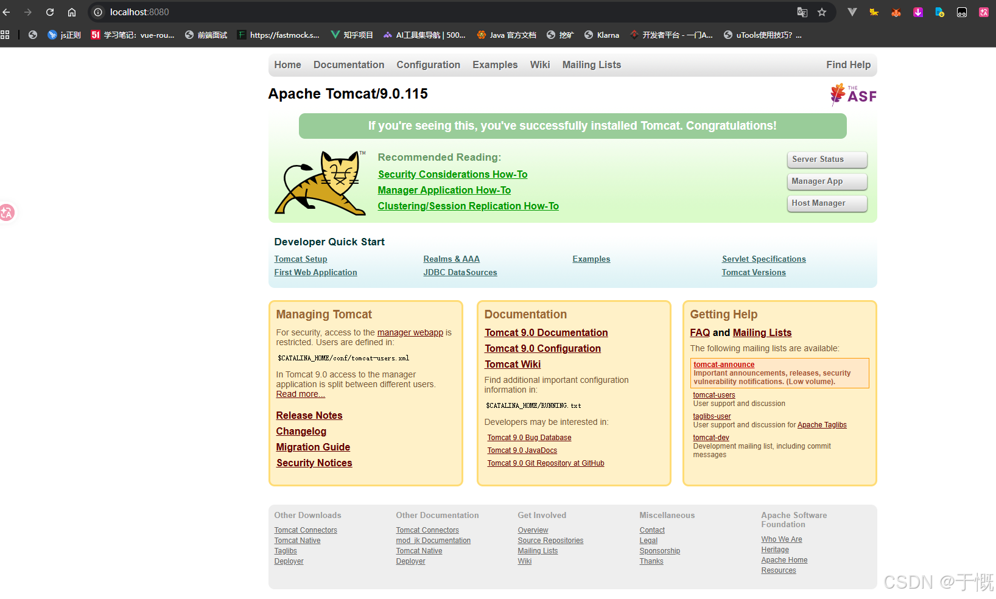Open the Changelog link
The image size is (996, 599).
301,431
